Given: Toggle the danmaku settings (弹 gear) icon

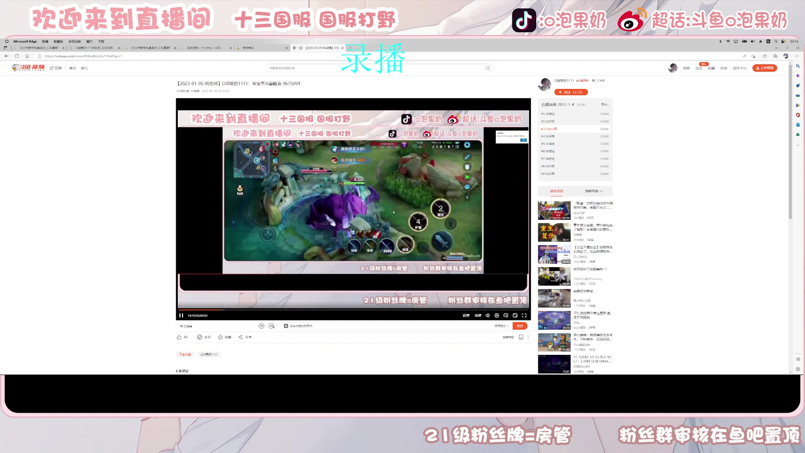Looking at the screenshot, I should (272, 326).
